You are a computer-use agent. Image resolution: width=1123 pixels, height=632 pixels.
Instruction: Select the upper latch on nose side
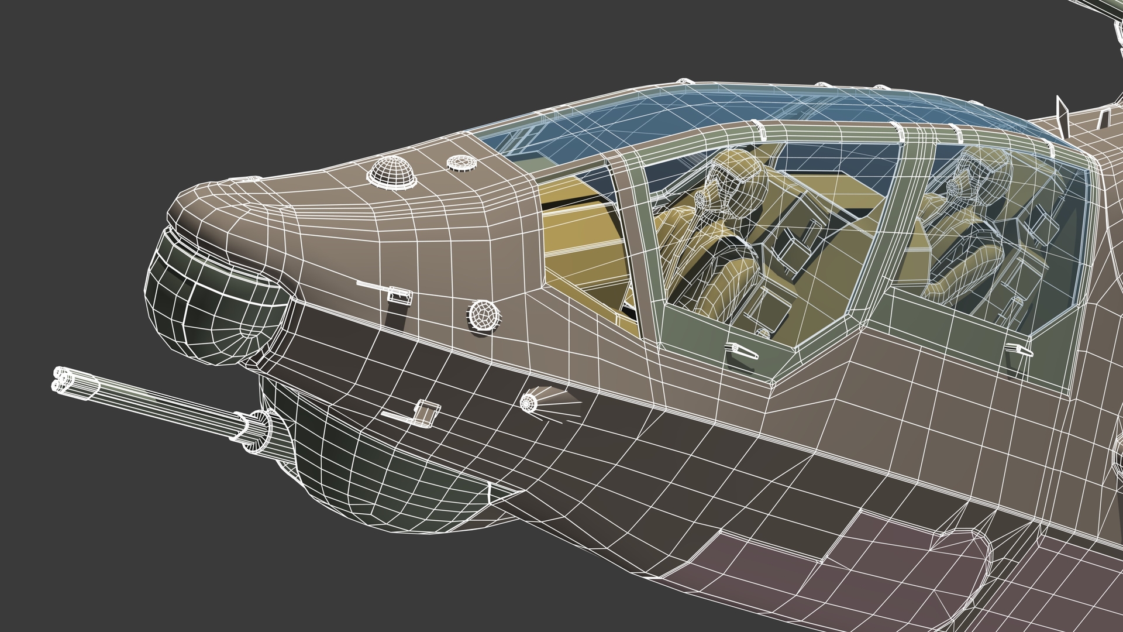coord(399,293)
